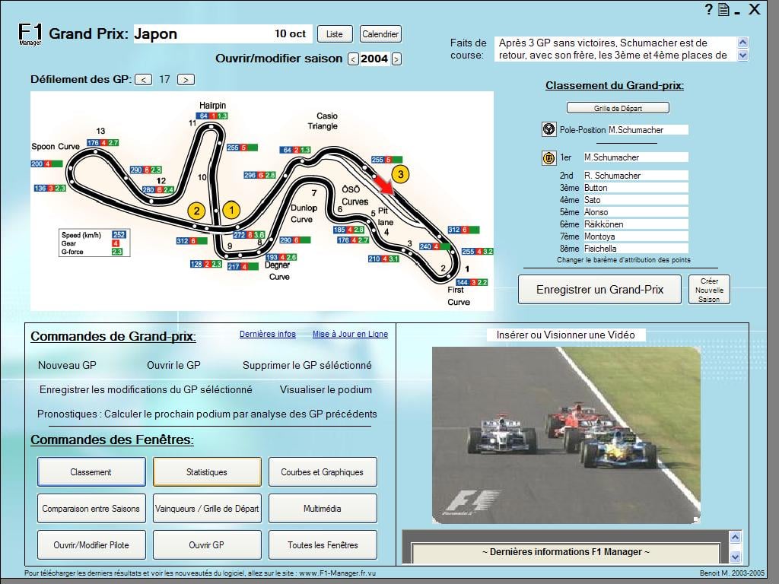Show next GP in Défilement des GP
Viewport: 779px width, 584px height.
tap(186, 79)
